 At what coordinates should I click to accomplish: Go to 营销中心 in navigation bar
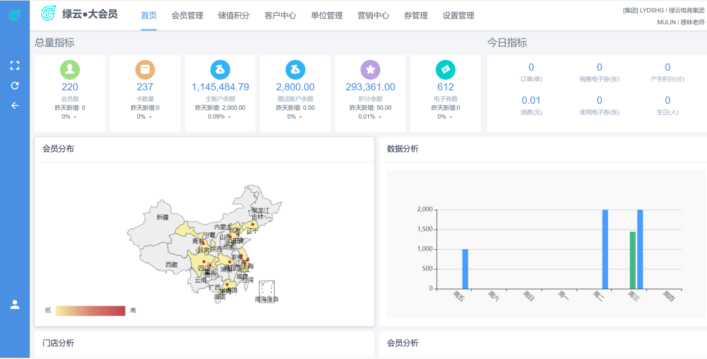(373, 16)
